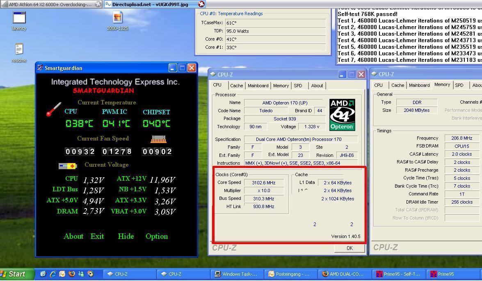Click the Start button

coord(16,274)
